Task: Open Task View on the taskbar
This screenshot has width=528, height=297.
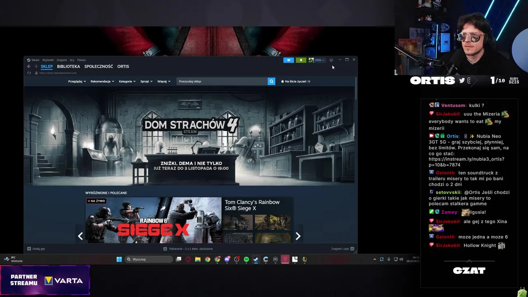Action: [179, 259]
